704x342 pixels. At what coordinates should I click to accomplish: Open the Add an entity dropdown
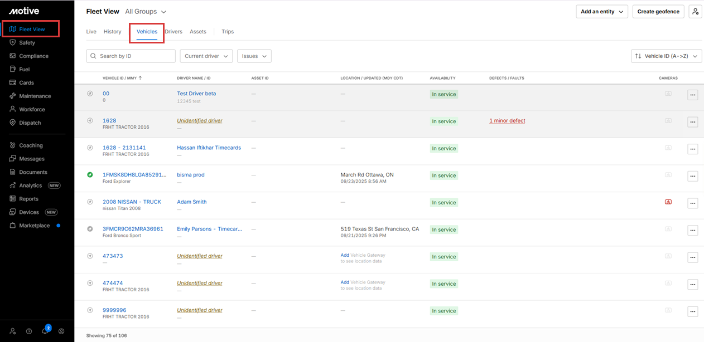(602, 12)
